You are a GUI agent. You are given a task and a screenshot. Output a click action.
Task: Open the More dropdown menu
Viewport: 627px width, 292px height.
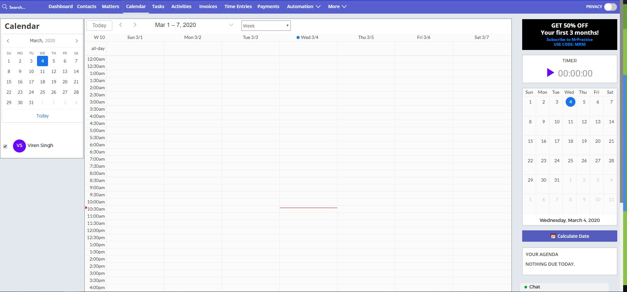coord(337,6)
